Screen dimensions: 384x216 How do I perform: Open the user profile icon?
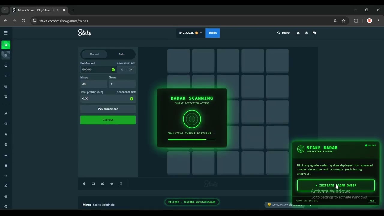point(298,33)
